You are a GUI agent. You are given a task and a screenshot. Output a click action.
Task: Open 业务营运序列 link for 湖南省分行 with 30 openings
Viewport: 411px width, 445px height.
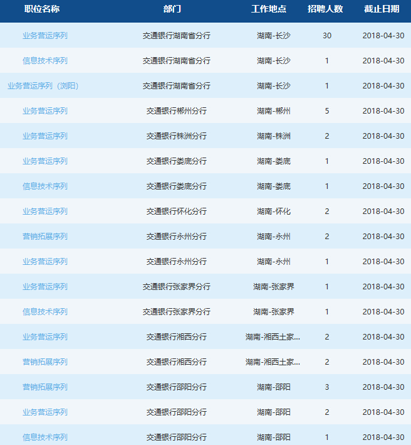[45, 36]
